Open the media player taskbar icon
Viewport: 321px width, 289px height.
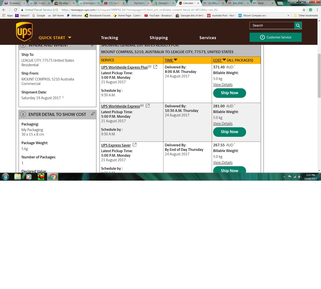coord(29,177)
